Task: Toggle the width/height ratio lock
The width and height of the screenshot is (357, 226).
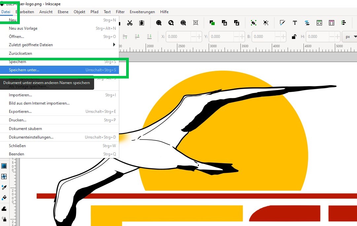Action: coord(294,37)
